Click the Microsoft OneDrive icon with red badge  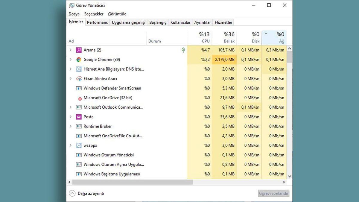coord(80,98)
